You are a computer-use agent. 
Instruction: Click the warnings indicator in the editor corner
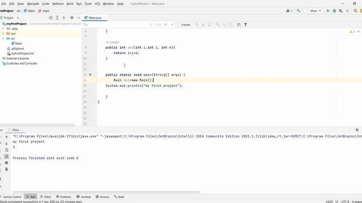coord(352,32)
